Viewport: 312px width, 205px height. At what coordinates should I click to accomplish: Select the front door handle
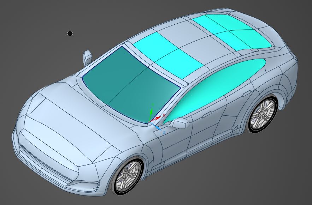(207, 114)
